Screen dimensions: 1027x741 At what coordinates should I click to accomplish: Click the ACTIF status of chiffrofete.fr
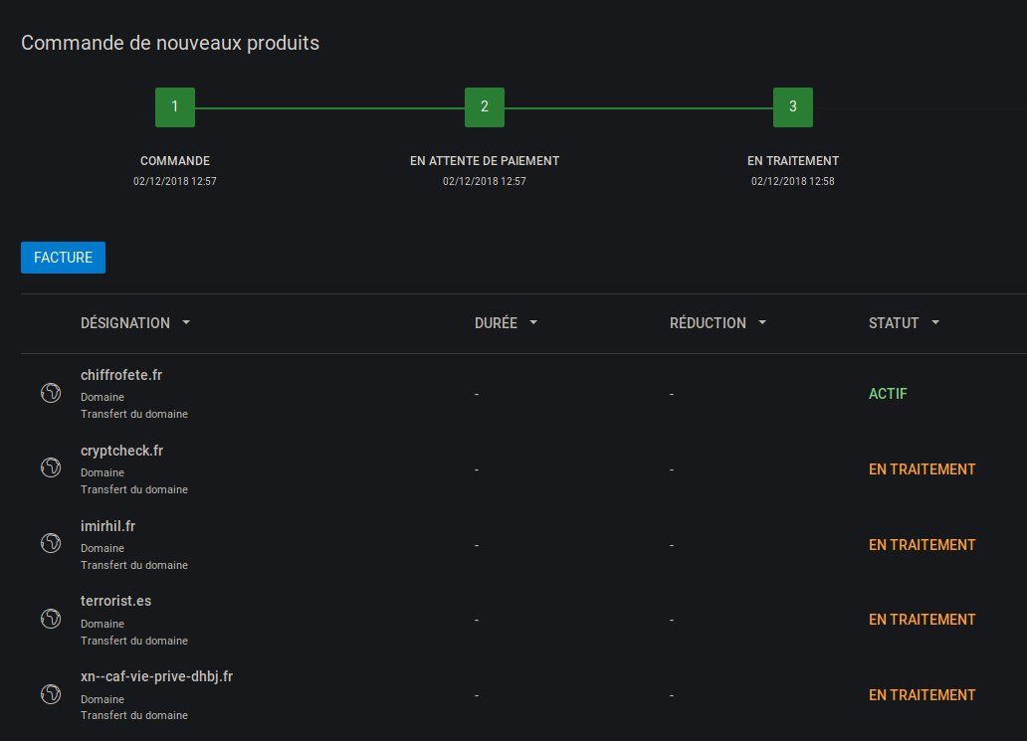pyautogui.click(x=888, y=394)
